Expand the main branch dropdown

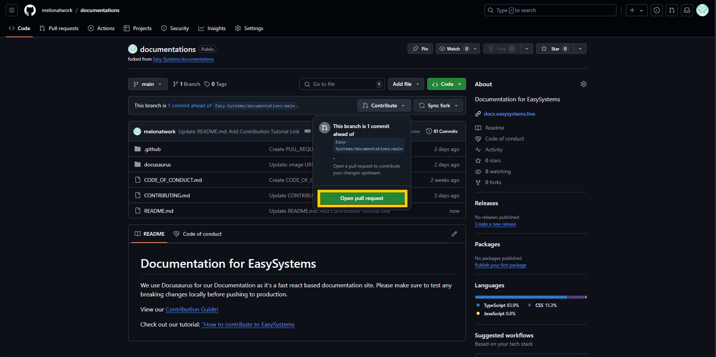pyautogui.click(x=148, y=84)
